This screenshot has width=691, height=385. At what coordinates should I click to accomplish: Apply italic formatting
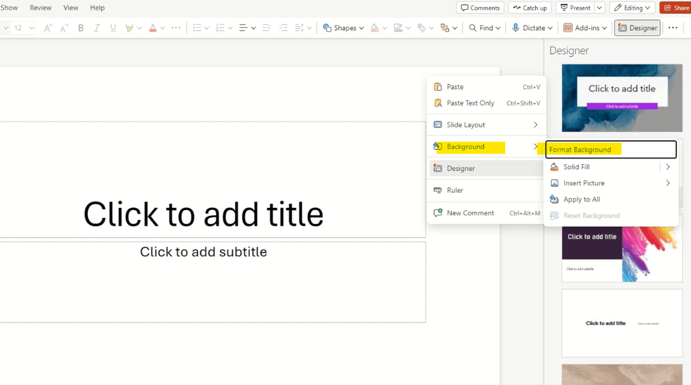tap(97, 27)
